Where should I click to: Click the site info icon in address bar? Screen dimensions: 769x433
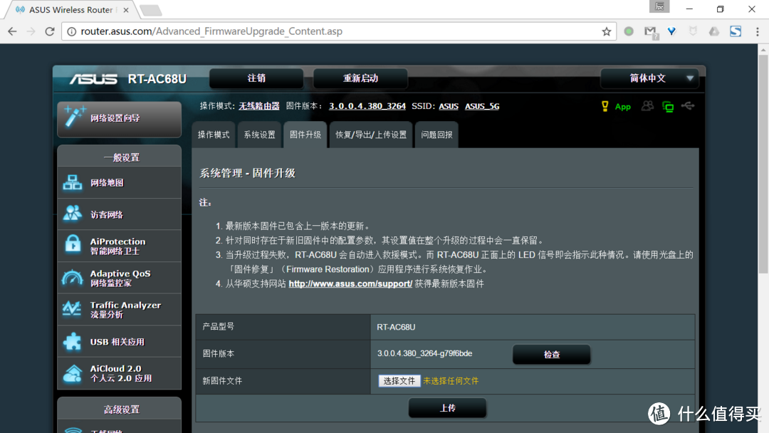coord(72,31)
